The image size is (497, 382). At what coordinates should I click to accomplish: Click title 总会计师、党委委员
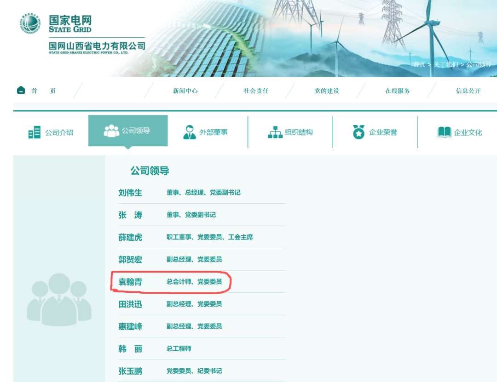194,282
